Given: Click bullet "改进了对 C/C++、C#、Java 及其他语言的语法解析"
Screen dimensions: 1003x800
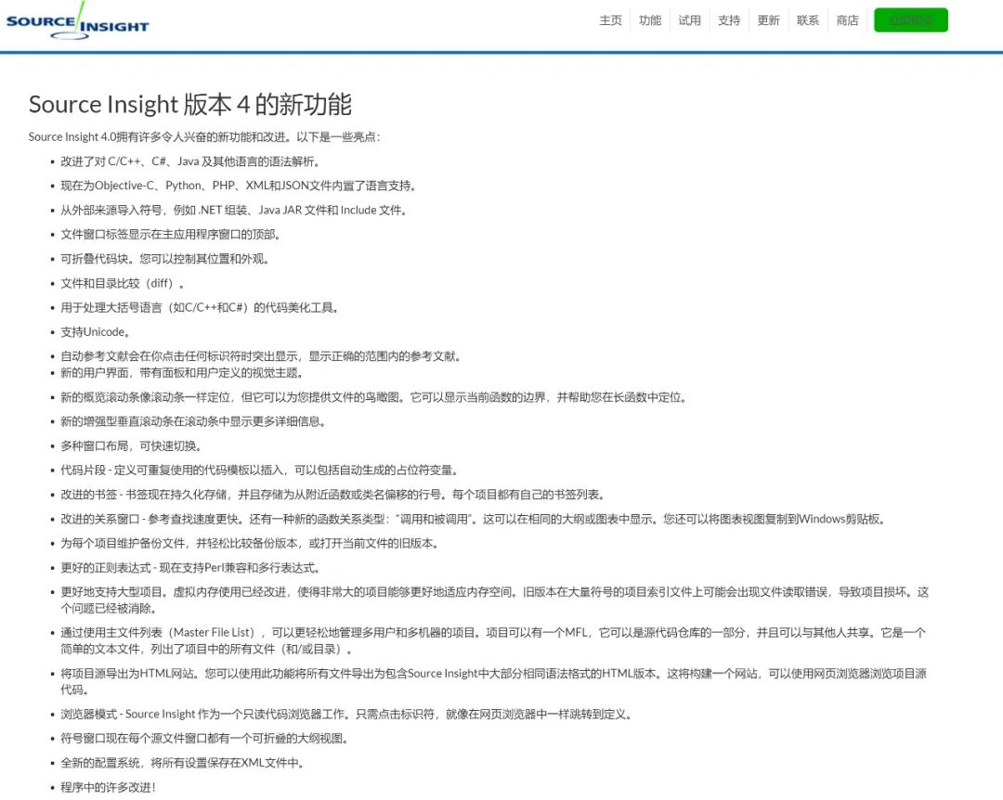Looking at the screenshot, I should point(190,161).
